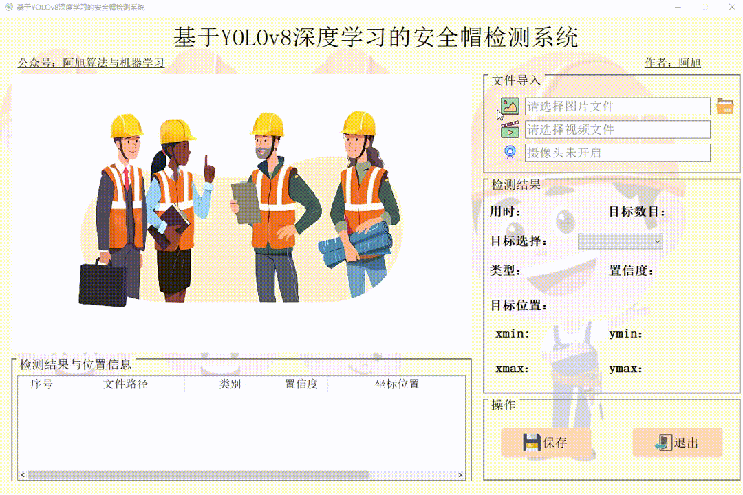Click the right arrow of horizontal scrollbar

[x=461, y=474]
